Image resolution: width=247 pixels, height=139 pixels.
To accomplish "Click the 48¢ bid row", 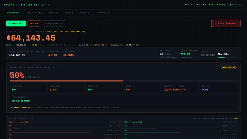I will [181, 130].
